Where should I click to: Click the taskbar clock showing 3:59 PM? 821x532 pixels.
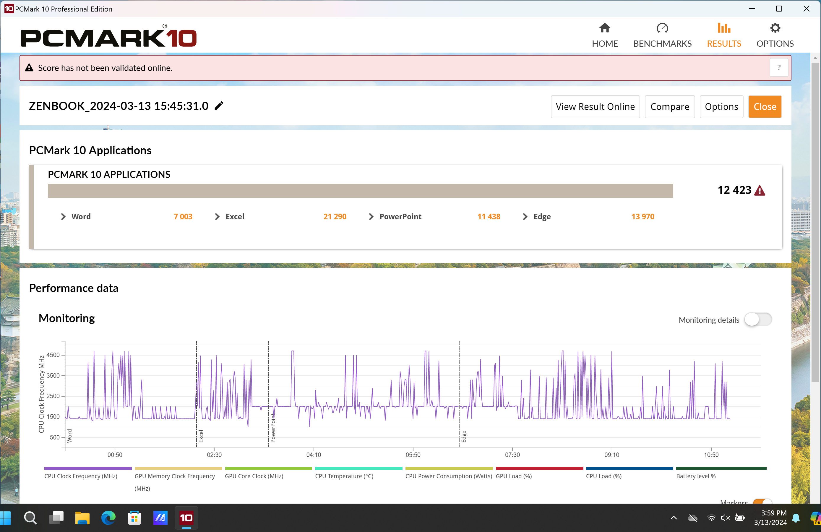(x=770, y=518)
